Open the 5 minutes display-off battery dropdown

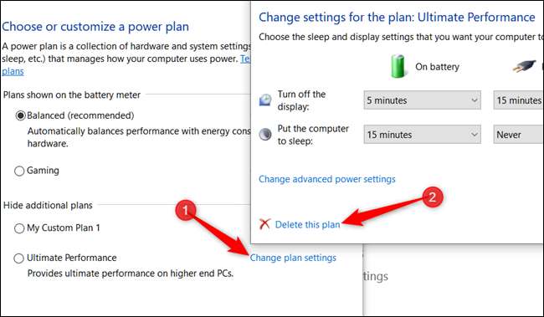[422, 100]
